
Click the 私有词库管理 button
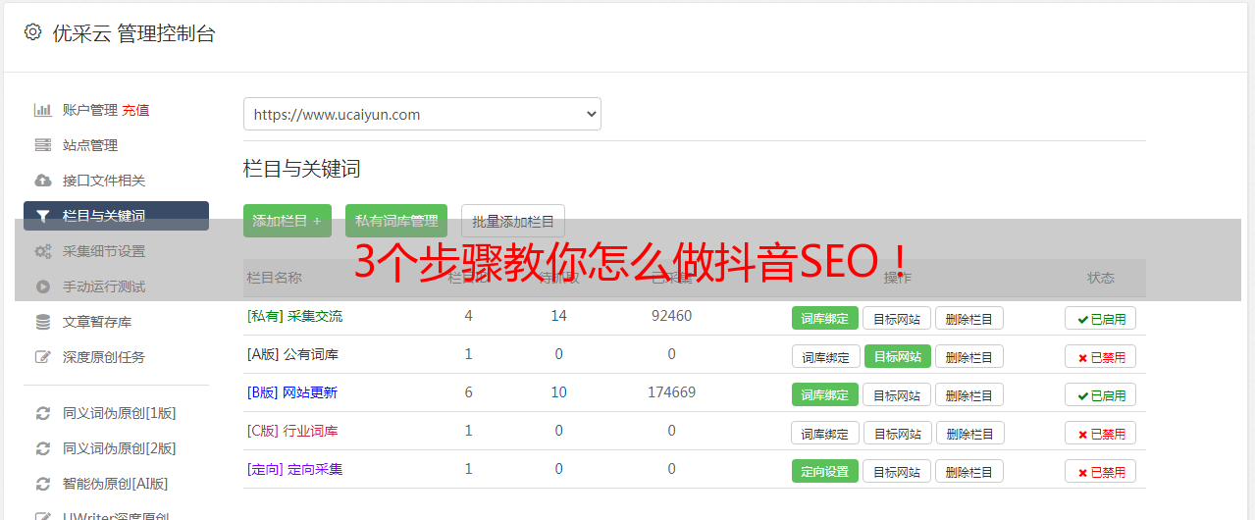396,221
